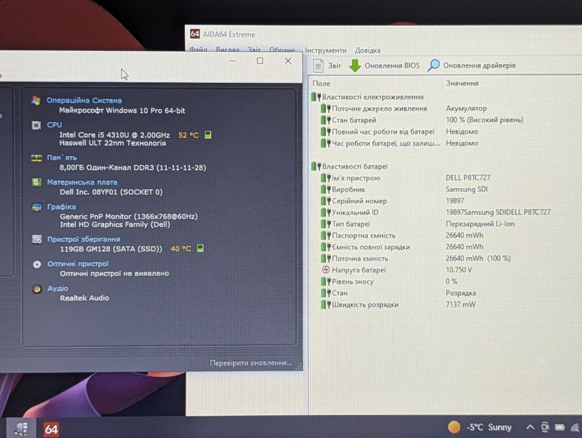The image size is (582, 438).
Task: Open the Пам'ять section link
Action: [62, 157]
